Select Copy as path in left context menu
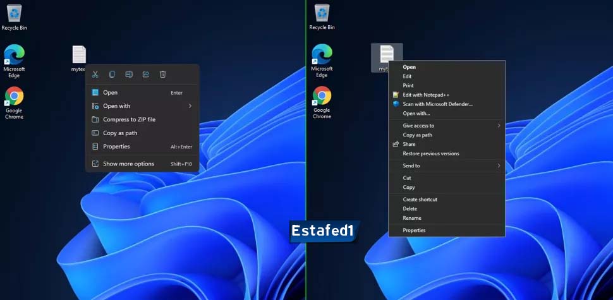 click(142, 133)
